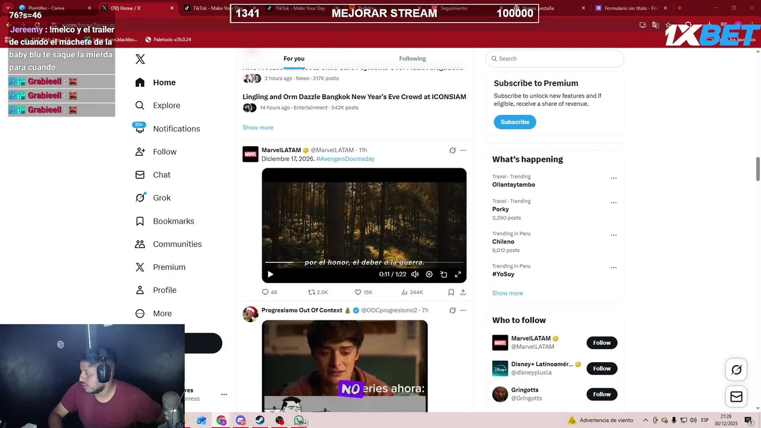Viewport: 761px width, 428px height.
Task: Go to Home in sidebar
Action: [x=155, y=83]
